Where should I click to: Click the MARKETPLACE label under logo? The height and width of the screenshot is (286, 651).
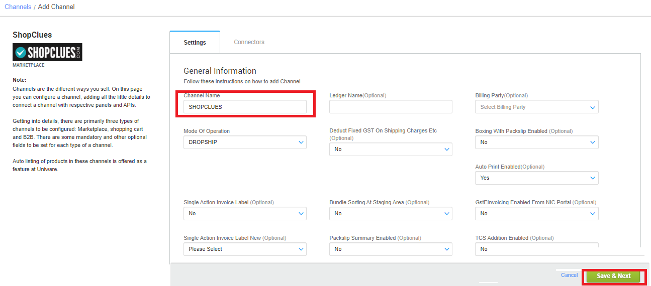[x=28, y=65]
